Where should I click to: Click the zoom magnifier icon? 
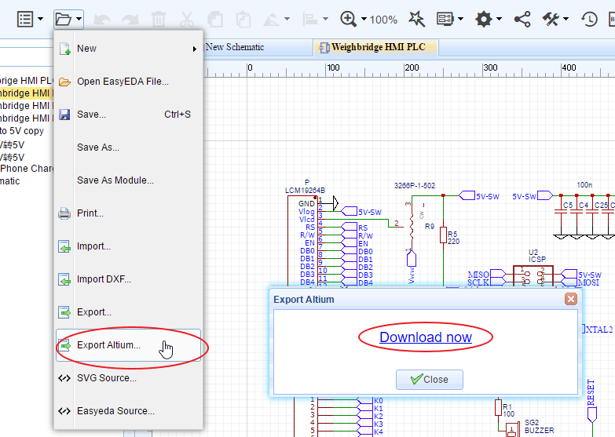[348, 19]
